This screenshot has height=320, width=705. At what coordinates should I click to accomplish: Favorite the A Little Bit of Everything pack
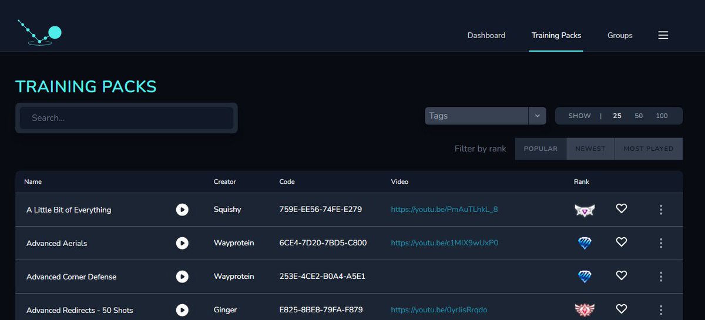[622, 208]
